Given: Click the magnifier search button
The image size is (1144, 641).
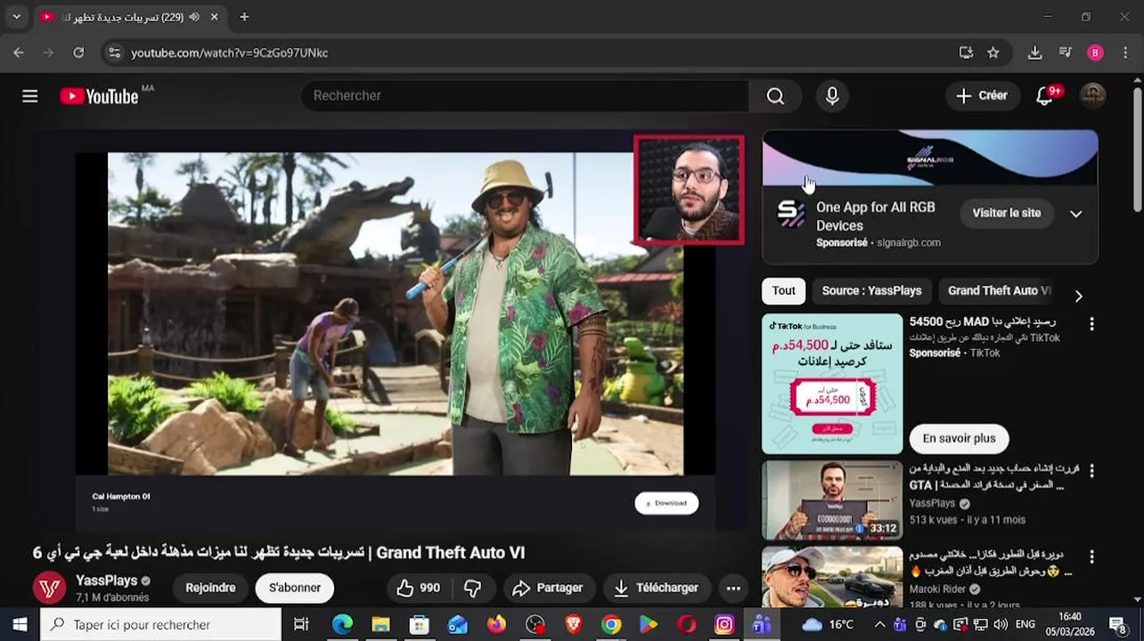Looking at the screenshot, I should (775, 96).
